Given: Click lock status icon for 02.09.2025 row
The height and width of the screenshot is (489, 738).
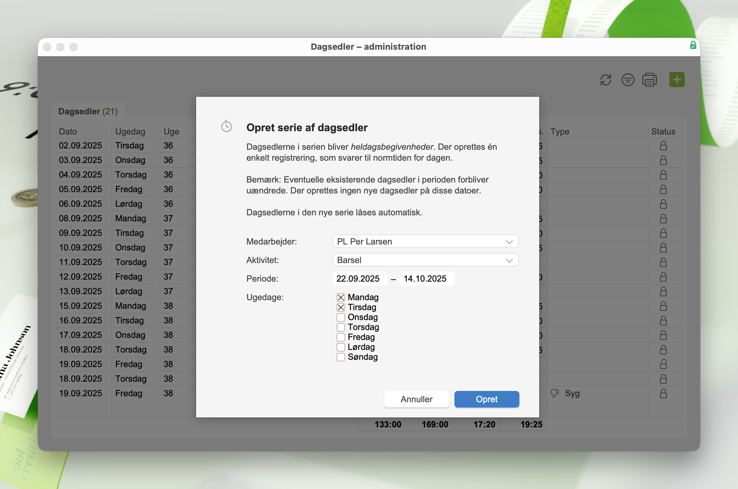Looking at the screenshot, I should tap(663, 146).
